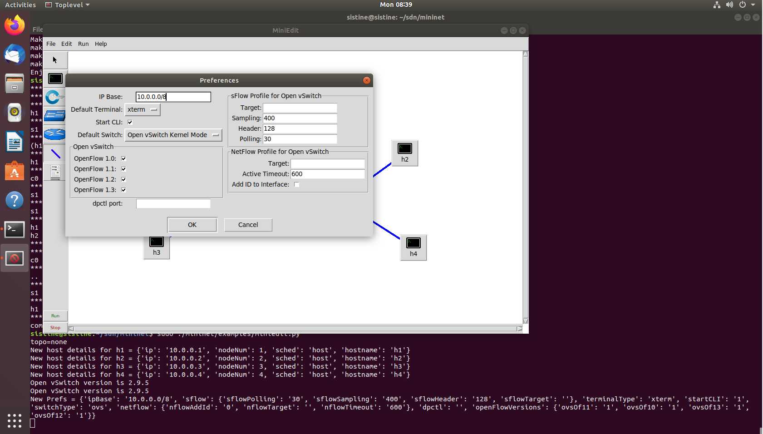
Task: Click sFlow Header field
Action: point(300,128)
